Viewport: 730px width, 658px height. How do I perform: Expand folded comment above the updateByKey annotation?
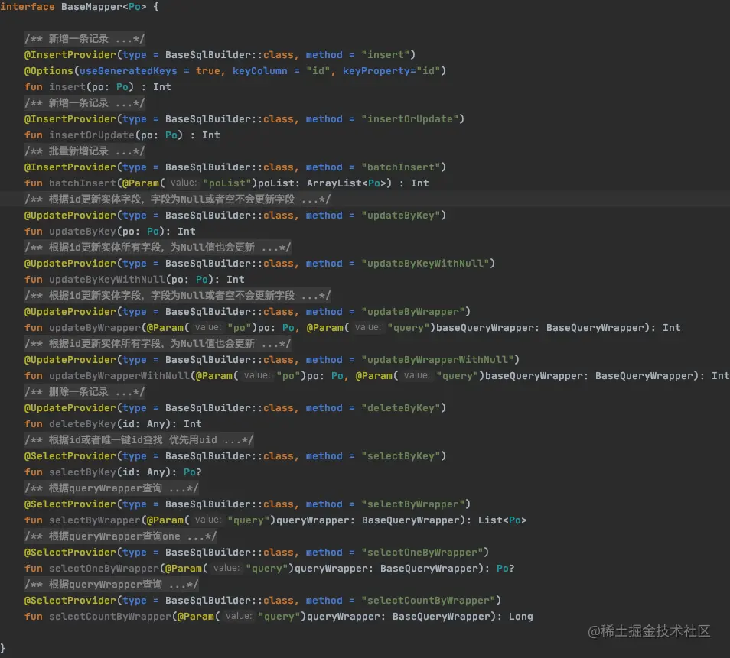(178, 199)
